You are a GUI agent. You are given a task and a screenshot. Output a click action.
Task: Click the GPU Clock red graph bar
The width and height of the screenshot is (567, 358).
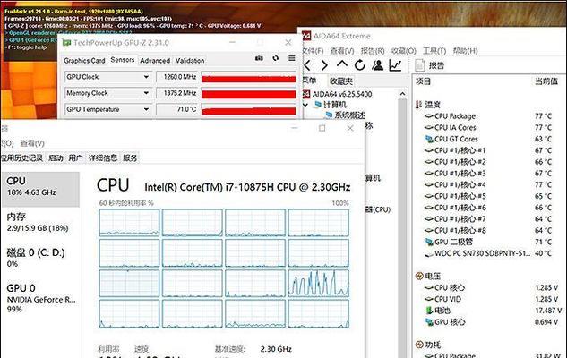(x=249, y=77)
